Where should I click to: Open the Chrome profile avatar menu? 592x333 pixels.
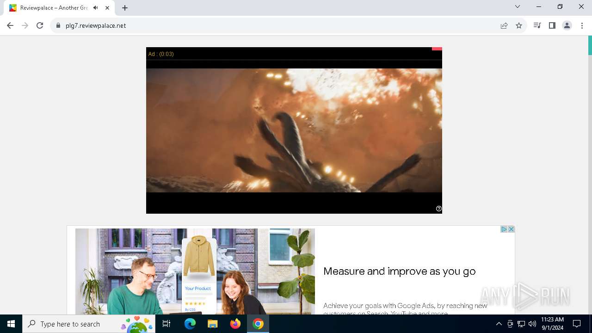[x=567, y=25]
